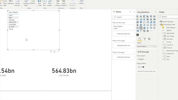Click Dataverse in ribbon

tap(11, 2)
